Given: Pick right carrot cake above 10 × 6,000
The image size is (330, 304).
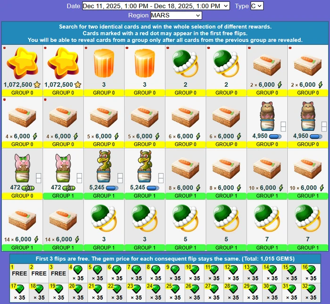Looking at the screenshot, I should point(308,168).
